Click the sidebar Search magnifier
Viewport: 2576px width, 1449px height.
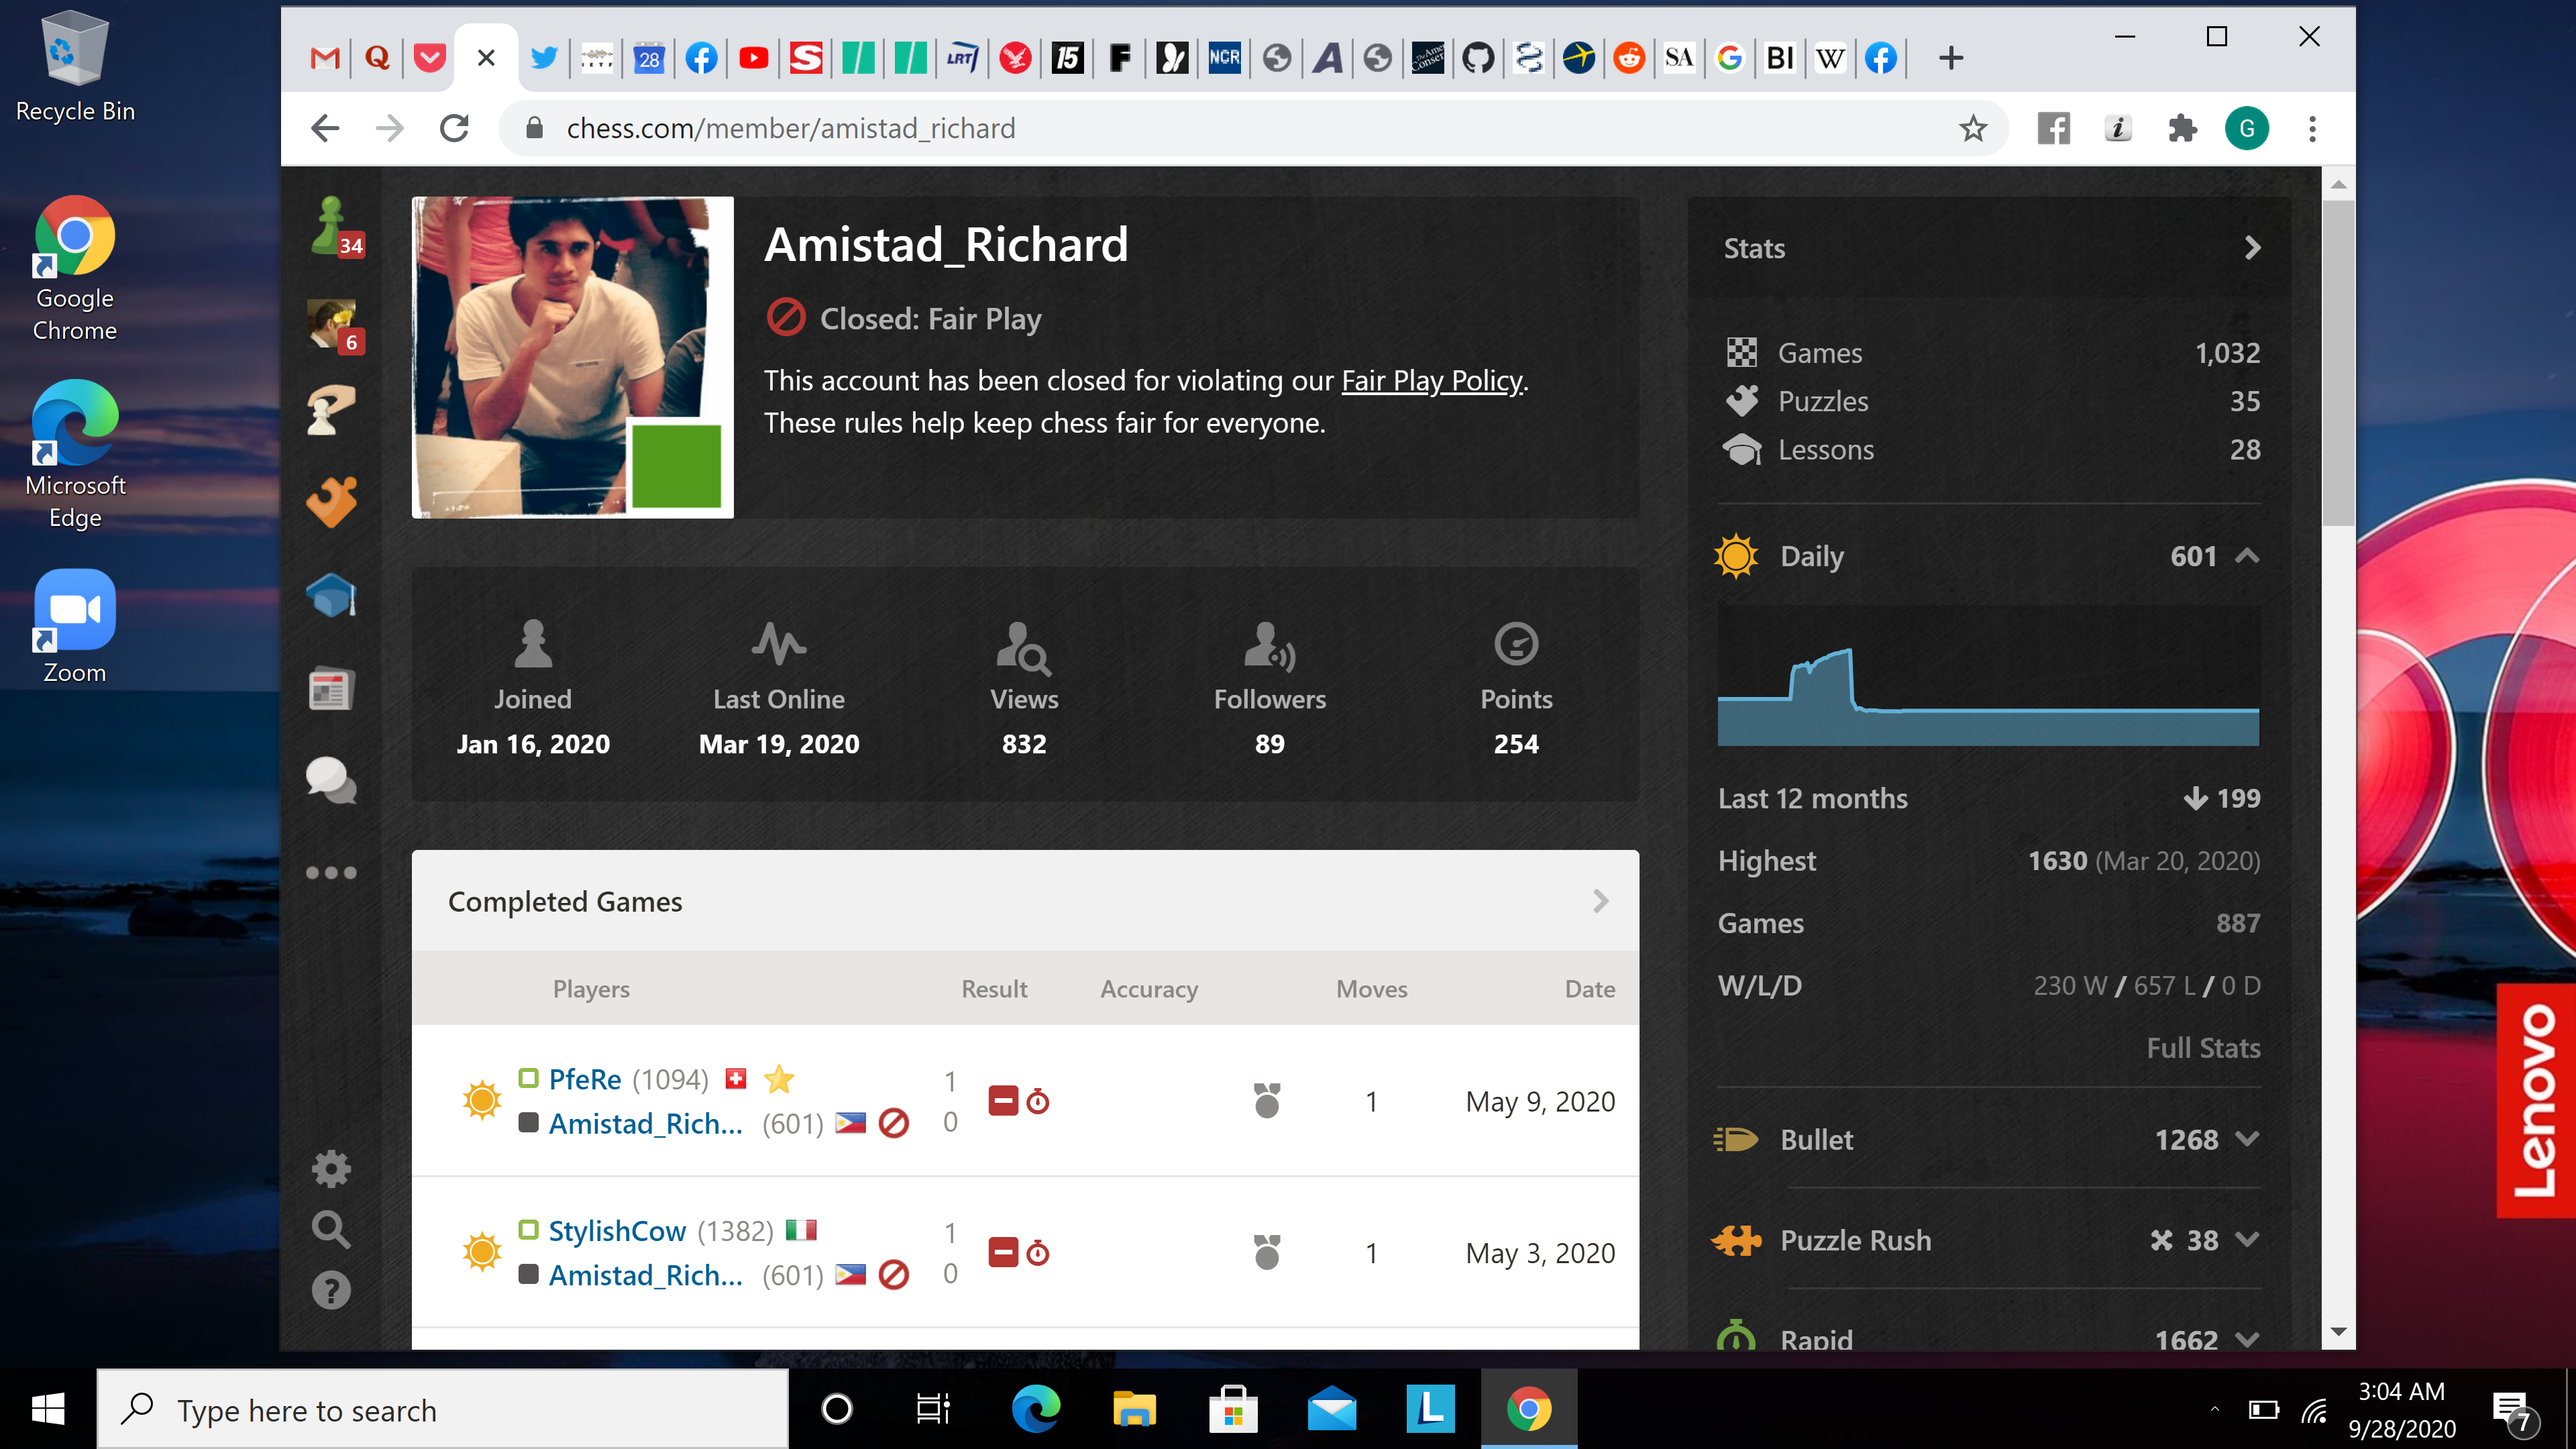[x=331, y=1229]
